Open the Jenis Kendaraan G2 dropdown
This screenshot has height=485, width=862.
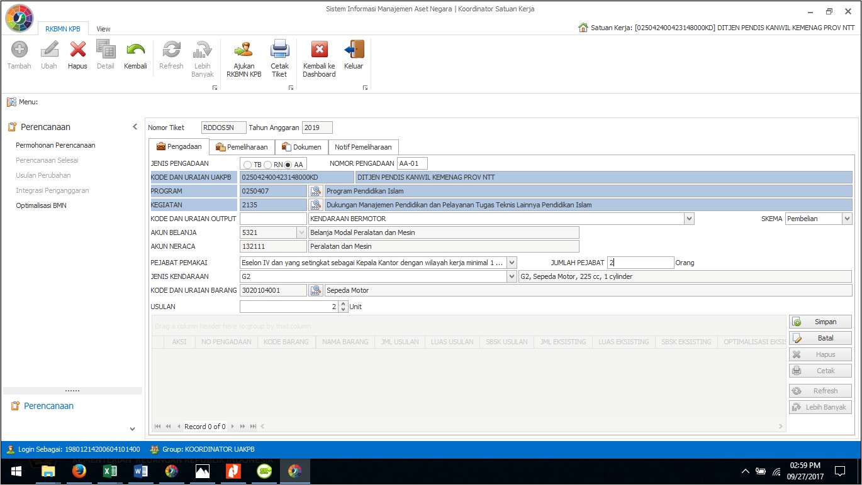click(x=512, y=276)
